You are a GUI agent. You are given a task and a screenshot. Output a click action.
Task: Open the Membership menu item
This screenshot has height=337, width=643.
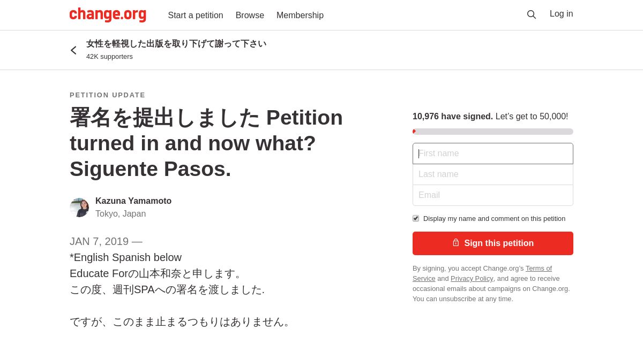pos(300,16)
